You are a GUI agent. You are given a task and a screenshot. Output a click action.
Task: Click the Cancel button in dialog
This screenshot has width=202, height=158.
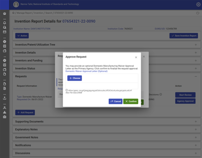[115, 101]
